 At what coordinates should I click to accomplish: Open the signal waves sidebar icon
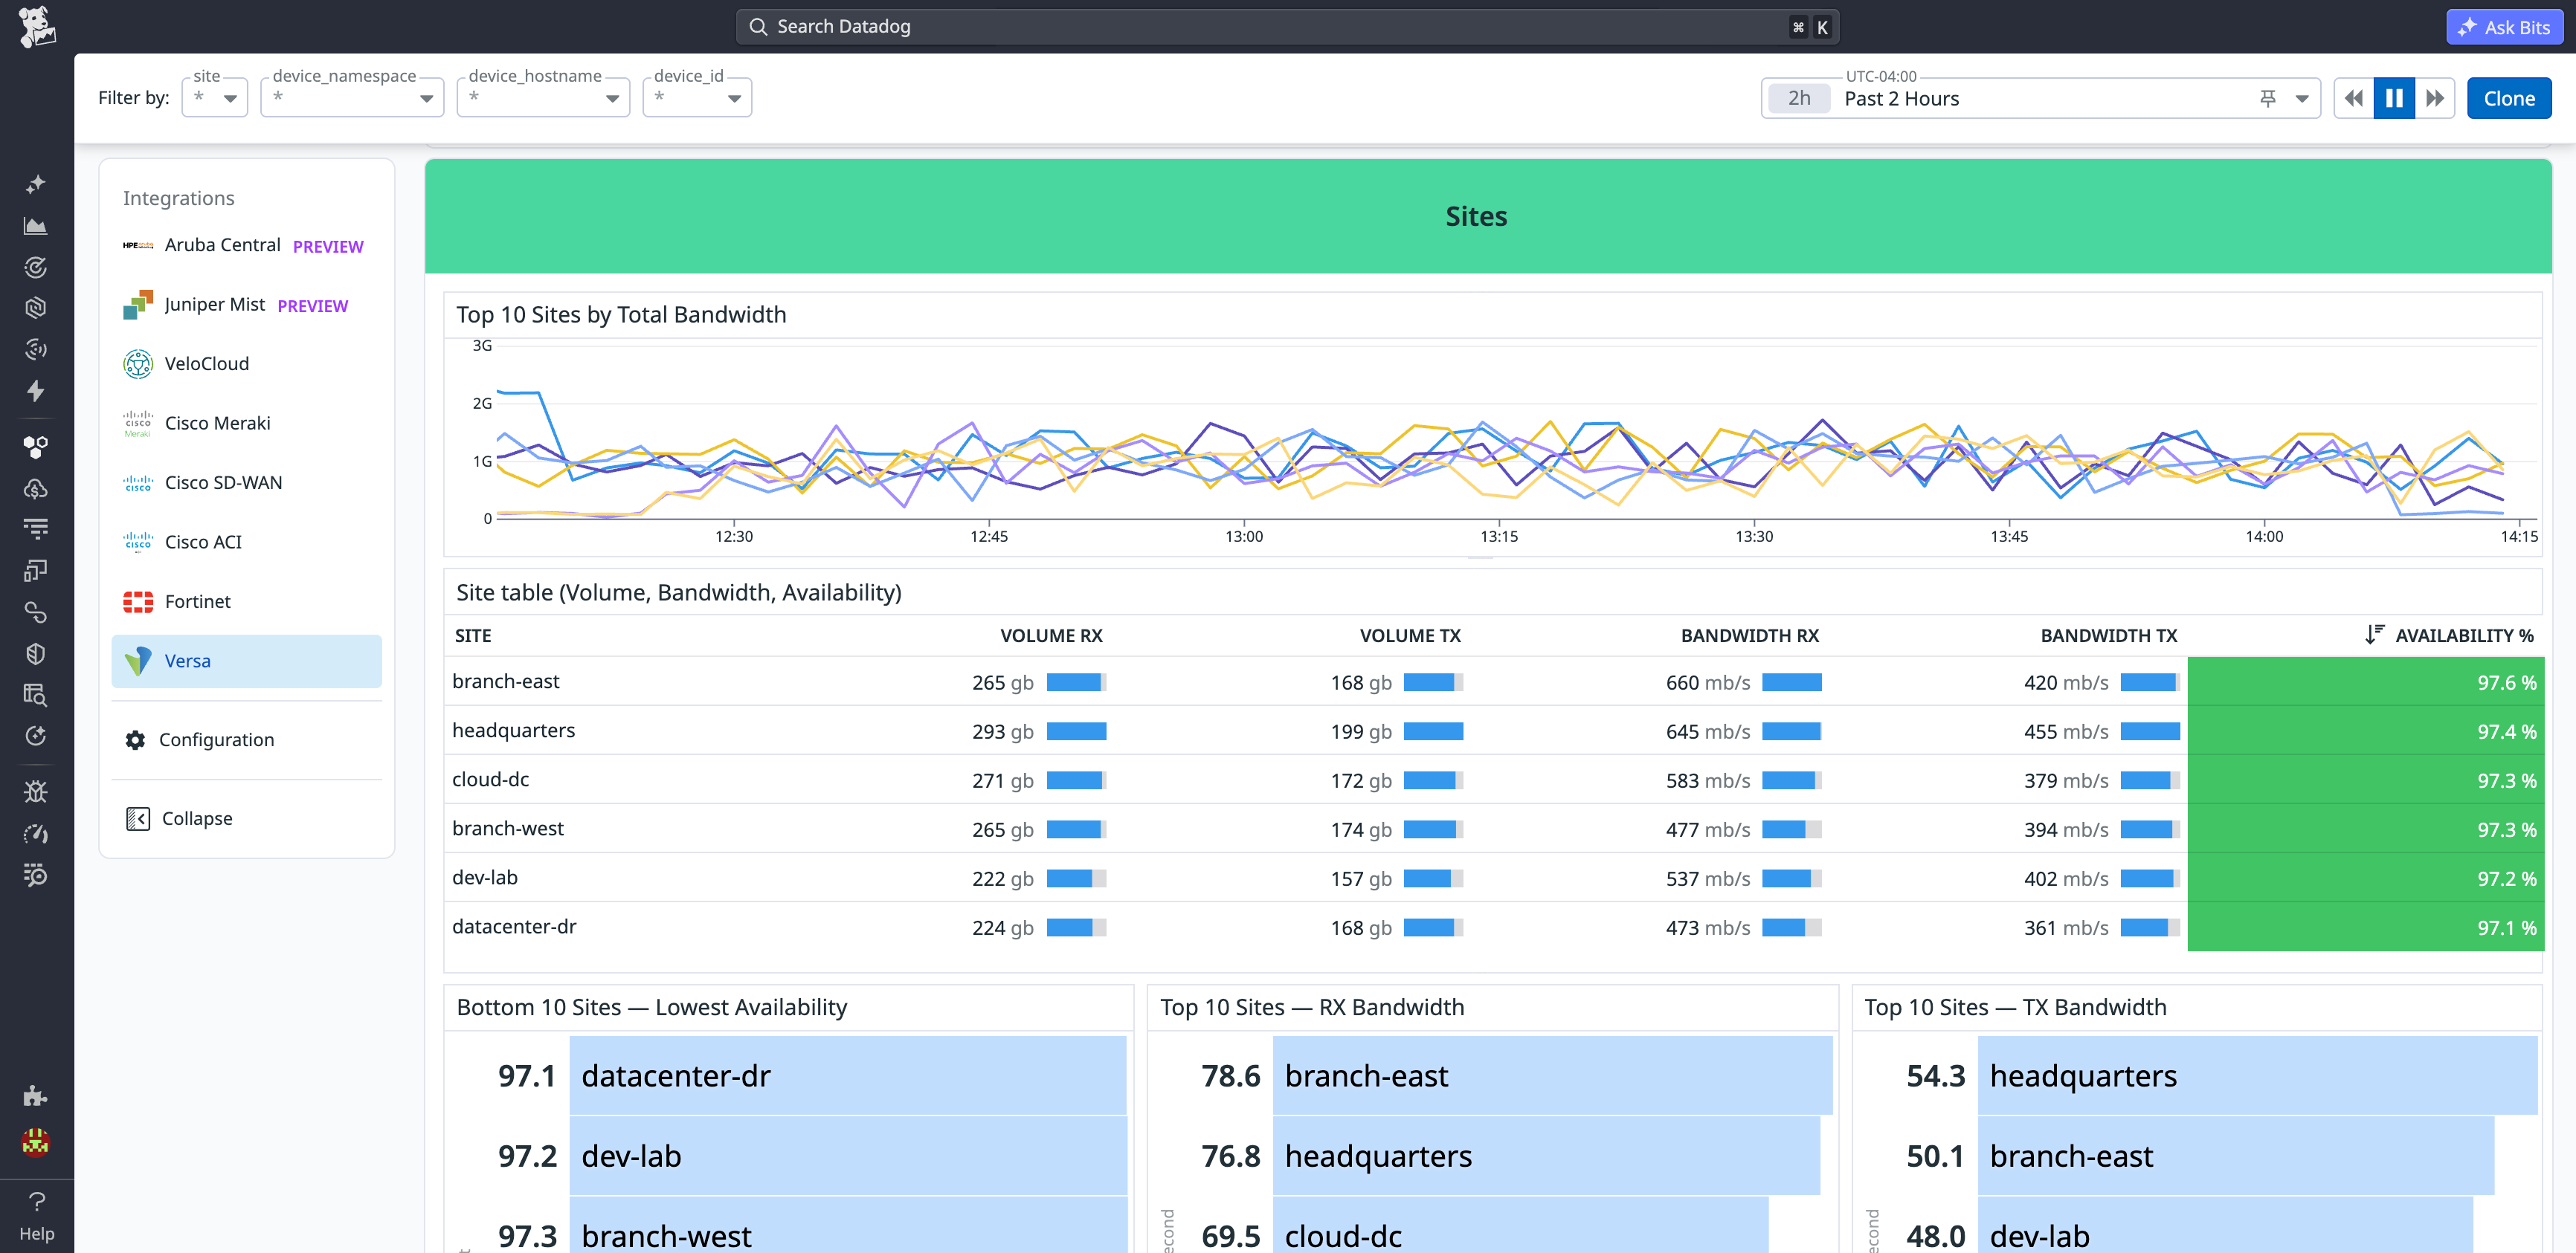(36, 349)
